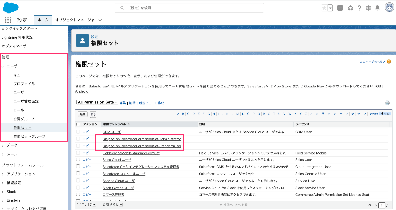Check the CRM ユーザ row checkbox
The height and width of the screenshot is (210, 396).
(x=78, y=132)
